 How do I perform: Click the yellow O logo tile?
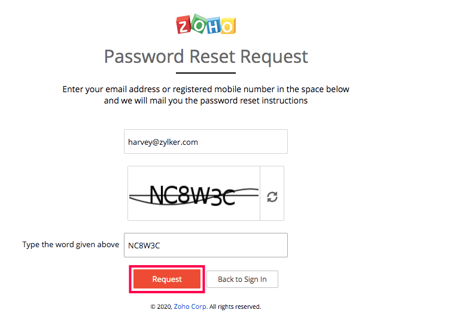pos(228,26)
